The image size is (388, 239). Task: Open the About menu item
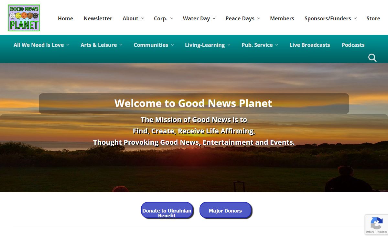[x=130, y=18]
